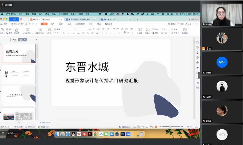Screen dimensions: 243x145
Task: Open the Insert (插入) ribbon tab
Action: pyautogui.click(x=53, y=24)
